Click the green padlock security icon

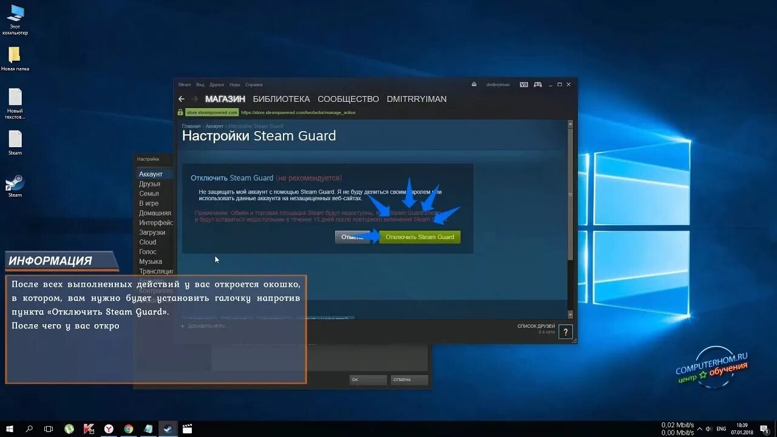click(180, 112)
